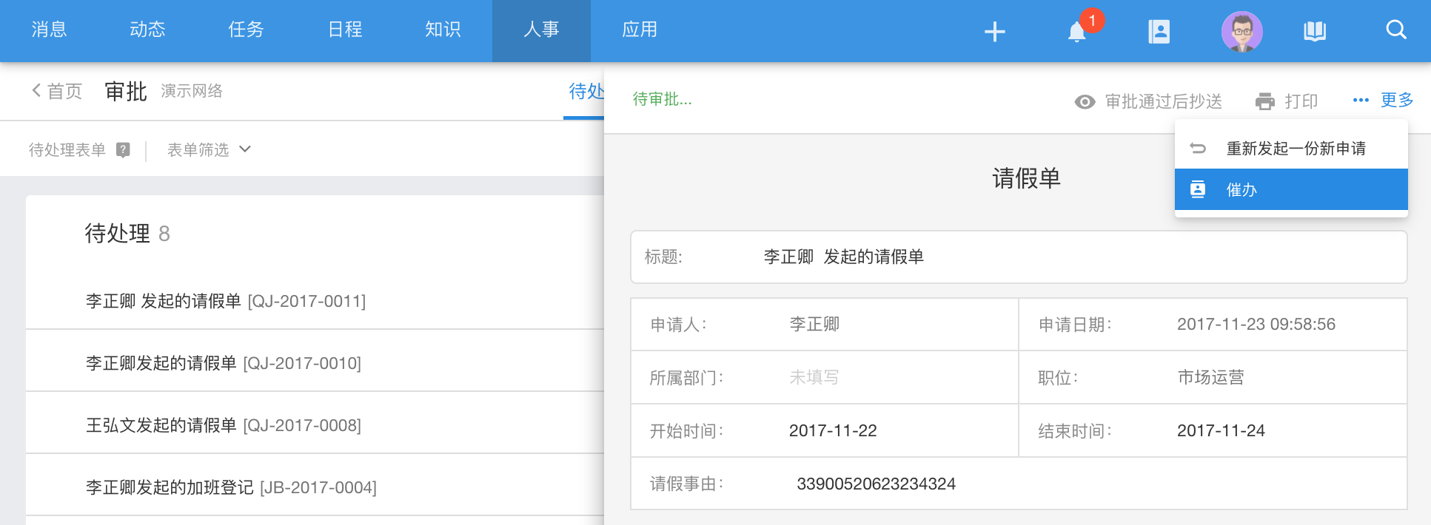The height and width of the screenshot is (525, 1431).
Task: Open the notifications bell
Action: [1077, 32]
